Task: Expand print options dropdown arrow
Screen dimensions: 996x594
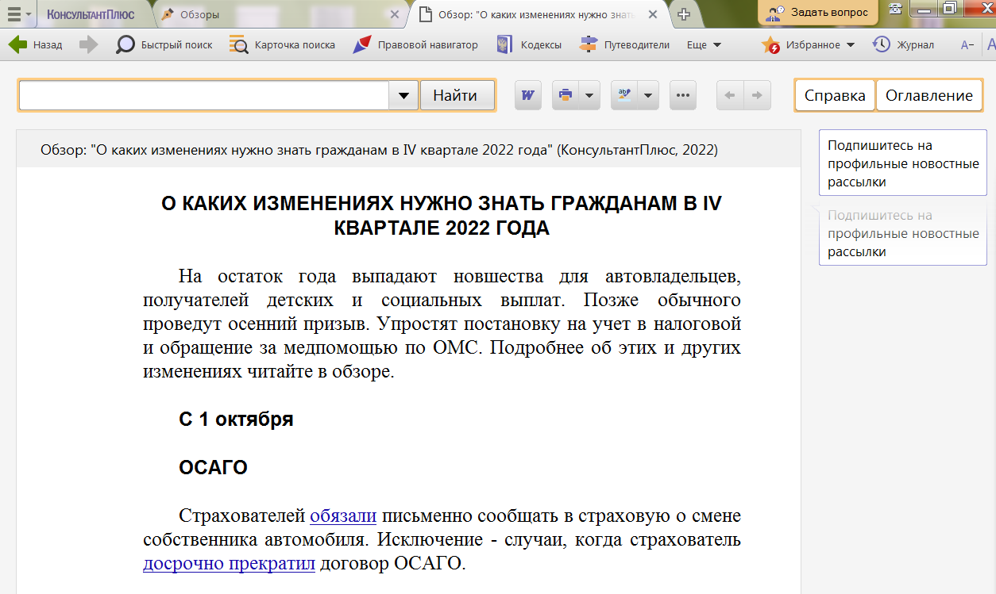Action: (589, 95)
